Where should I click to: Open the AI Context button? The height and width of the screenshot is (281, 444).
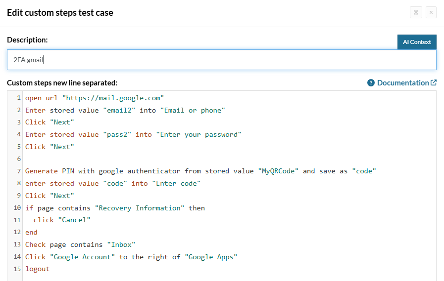point(416,42)
